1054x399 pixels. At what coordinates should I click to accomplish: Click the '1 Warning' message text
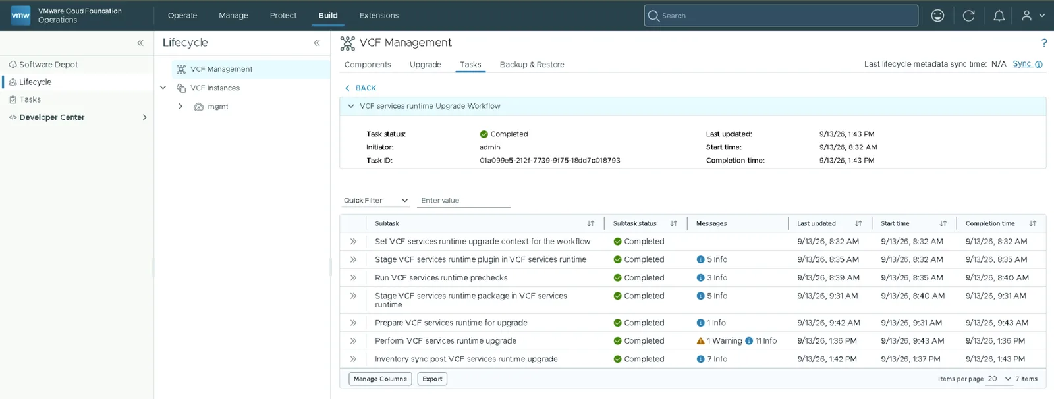click(725, 341)
